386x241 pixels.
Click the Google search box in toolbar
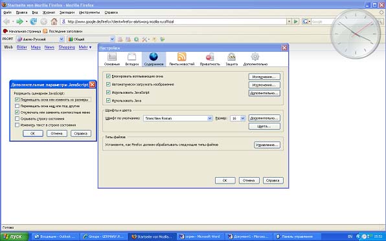[x=322, y=21]
